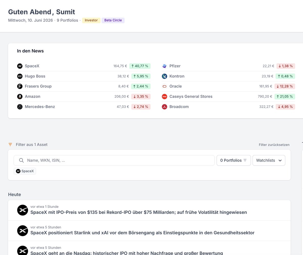
Task: Click the 3,35 % loss badge
Action: 141,97
